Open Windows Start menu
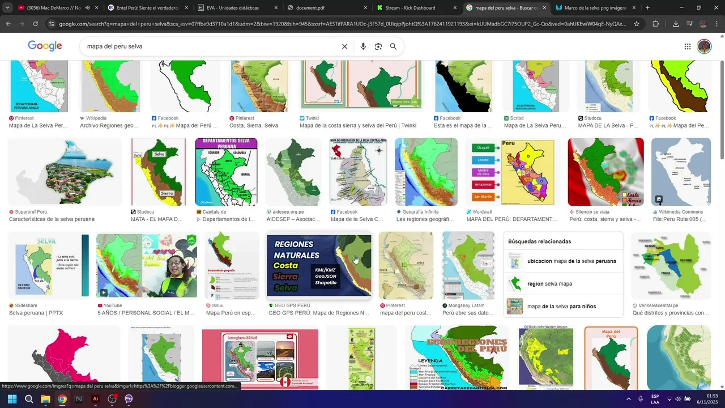Image resolution: width=725 pixels, height=408 pixels. click(12, 399)
